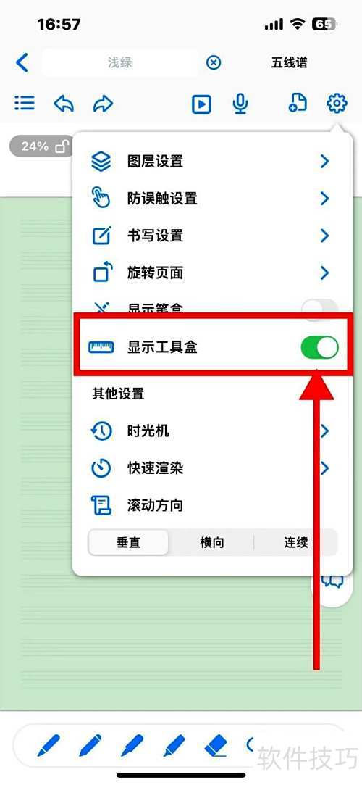
Task: Add a new page icon
Action: (x=298, y=103)
